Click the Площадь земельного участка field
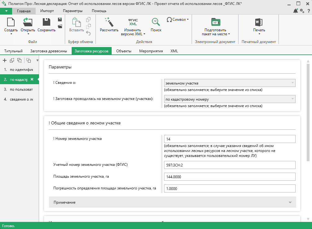This screenshot has width=312, height=229. click(230, 177)
